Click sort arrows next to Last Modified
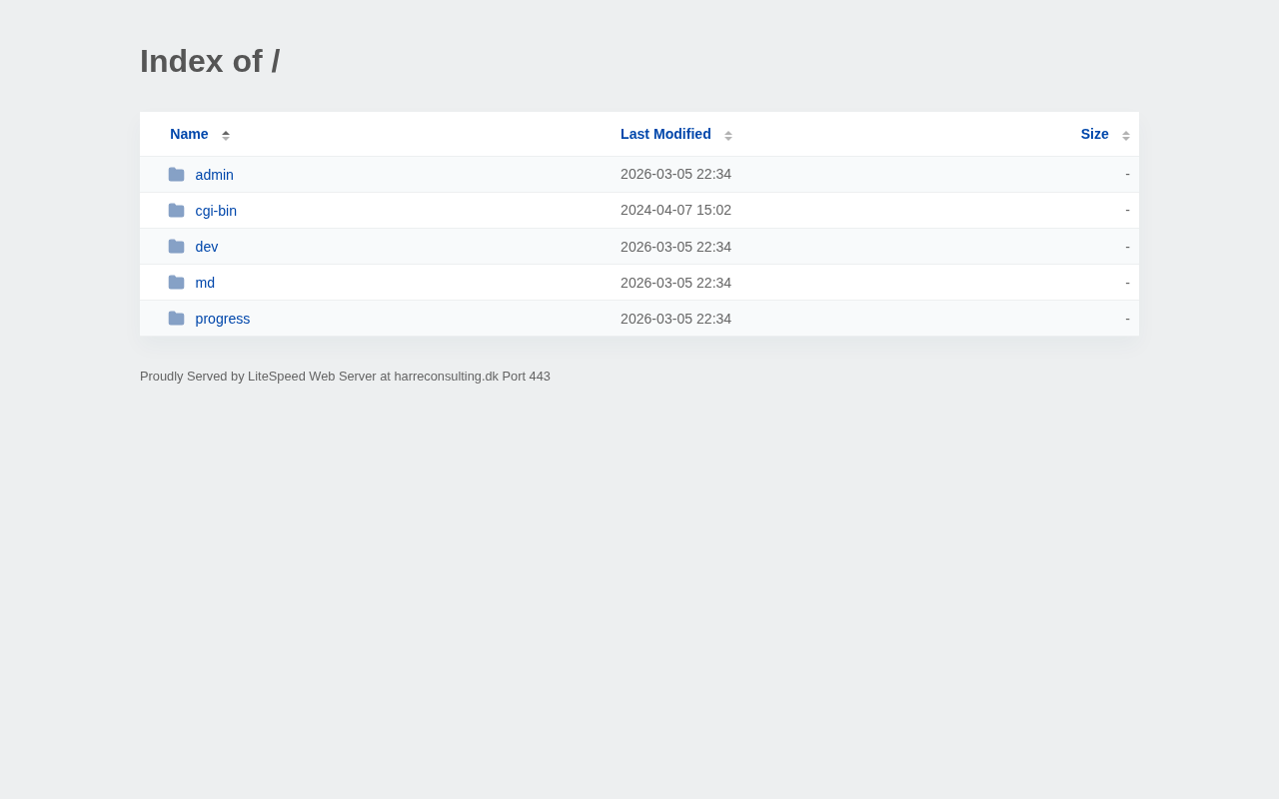Screen dimensions: 1279x799 728,135
